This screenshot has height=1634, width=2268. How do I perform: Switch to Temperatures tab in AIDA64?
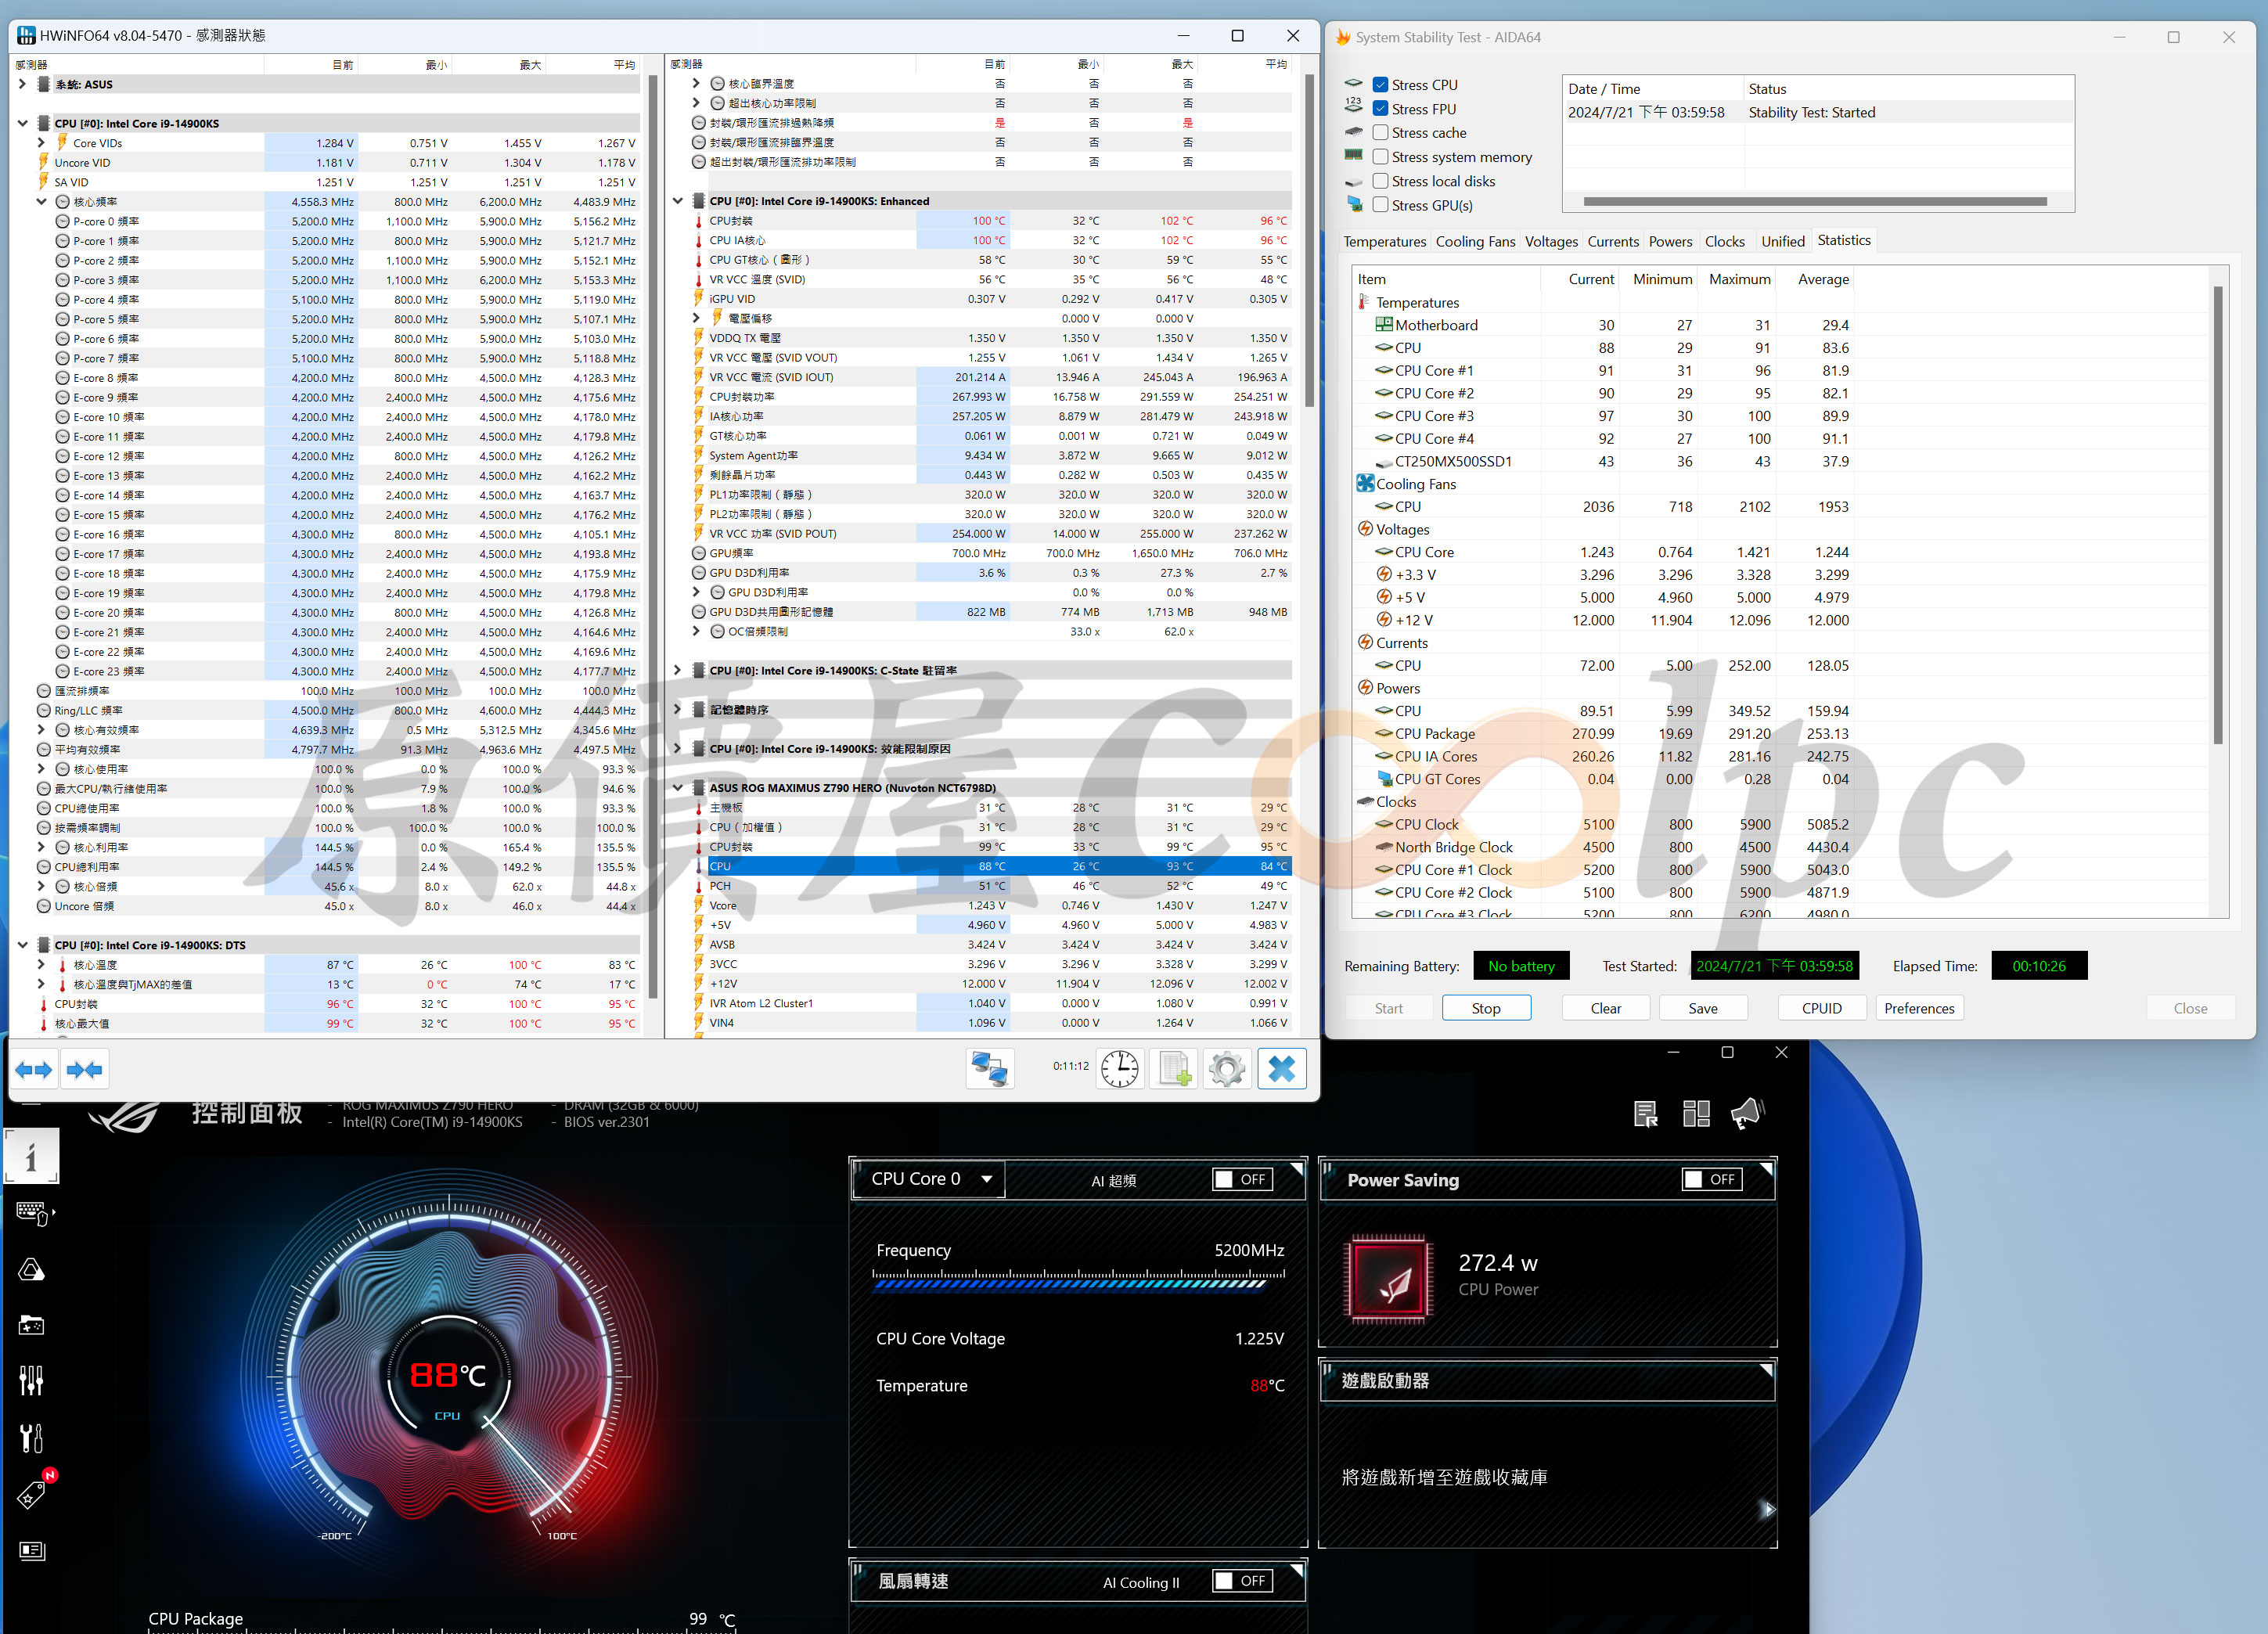(x=1384, y=242)
